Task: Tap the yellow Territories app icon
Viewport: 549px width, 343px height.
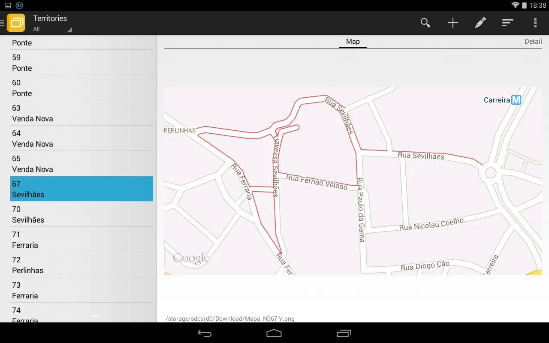Action: pyautogui.click(x=16, y=23)
